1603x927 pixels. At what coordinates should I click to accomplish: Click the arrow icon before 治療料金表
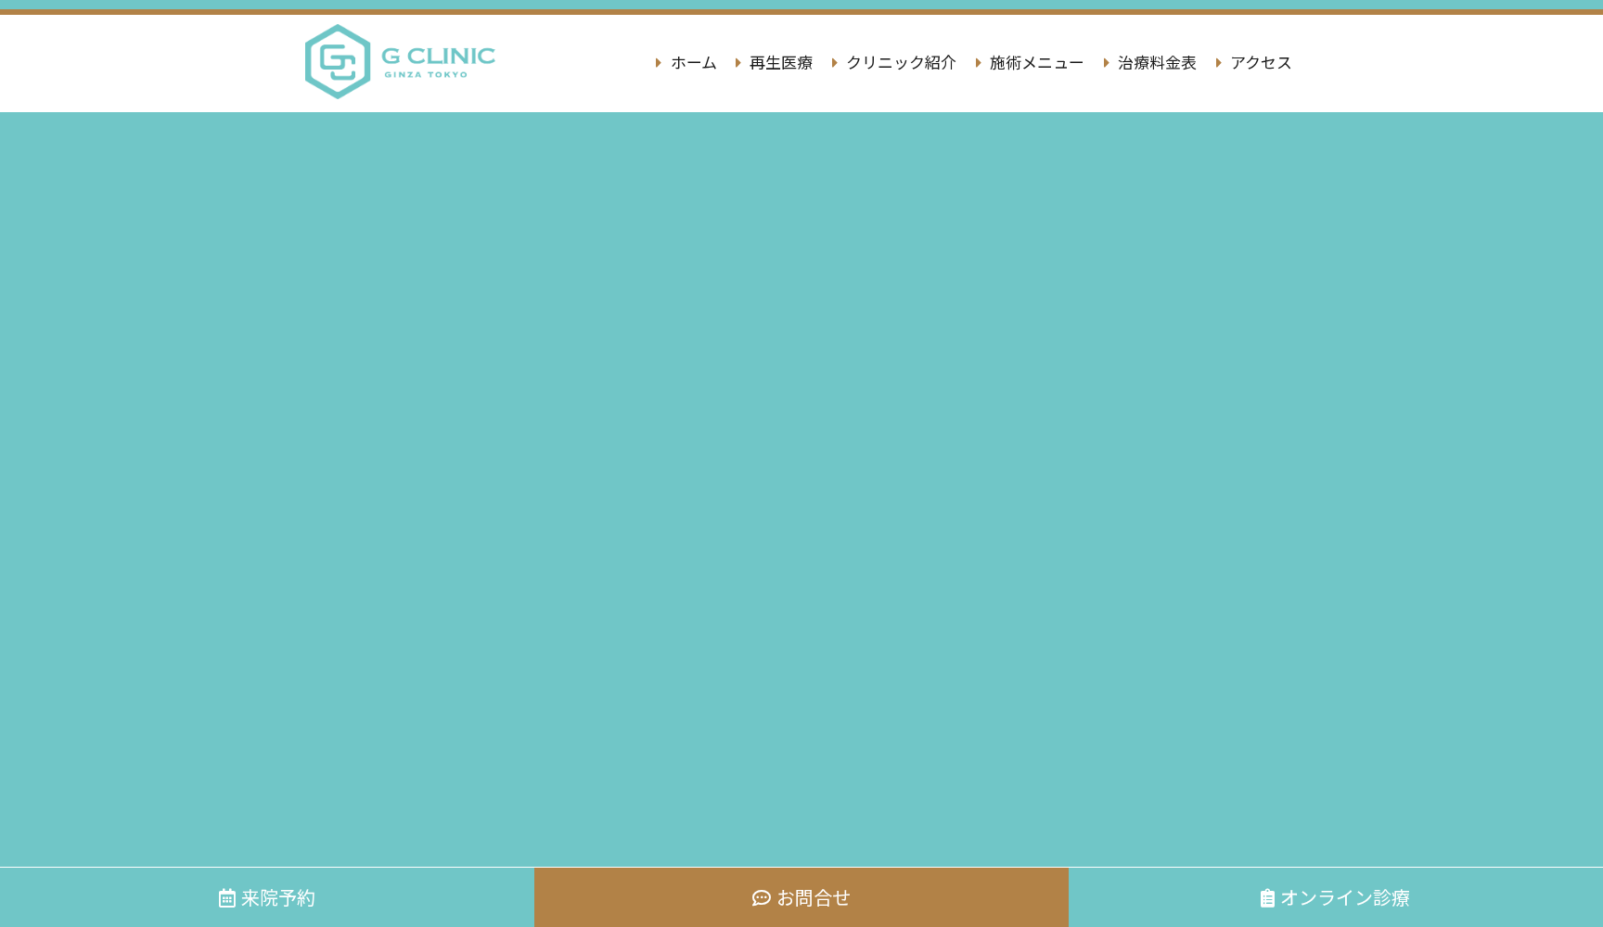click(x=1105, y=63)
